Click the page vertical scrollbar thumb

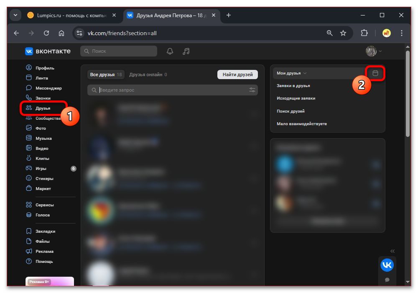[x=408, y=93]
